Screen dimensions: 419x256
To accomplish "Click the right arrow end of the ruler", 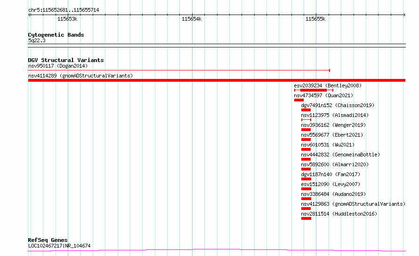I will (x=404, y=15).
